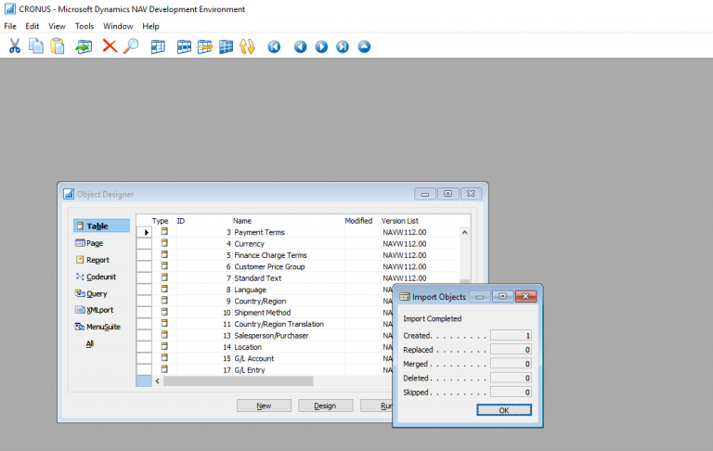
Task: Show All object types in Object Designer
Action: [90, 343]
